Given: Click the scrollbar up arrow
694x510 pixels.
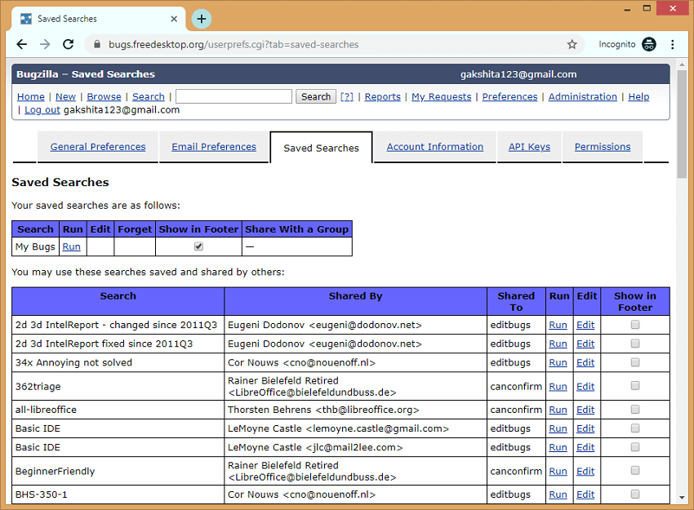Looking at the screenshot, I should pyautogui.click(x=682, y=64).
